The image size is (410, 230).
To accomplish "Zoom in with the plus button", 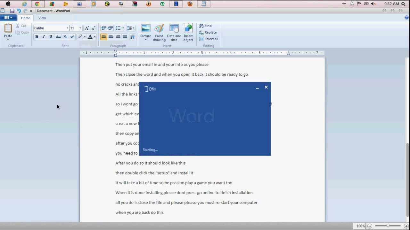I will (x=406, y=226).
